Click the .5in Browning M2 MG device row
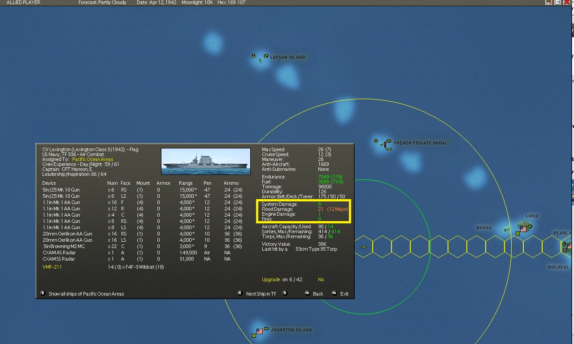 pyautogui.click(x=142, y=246)
